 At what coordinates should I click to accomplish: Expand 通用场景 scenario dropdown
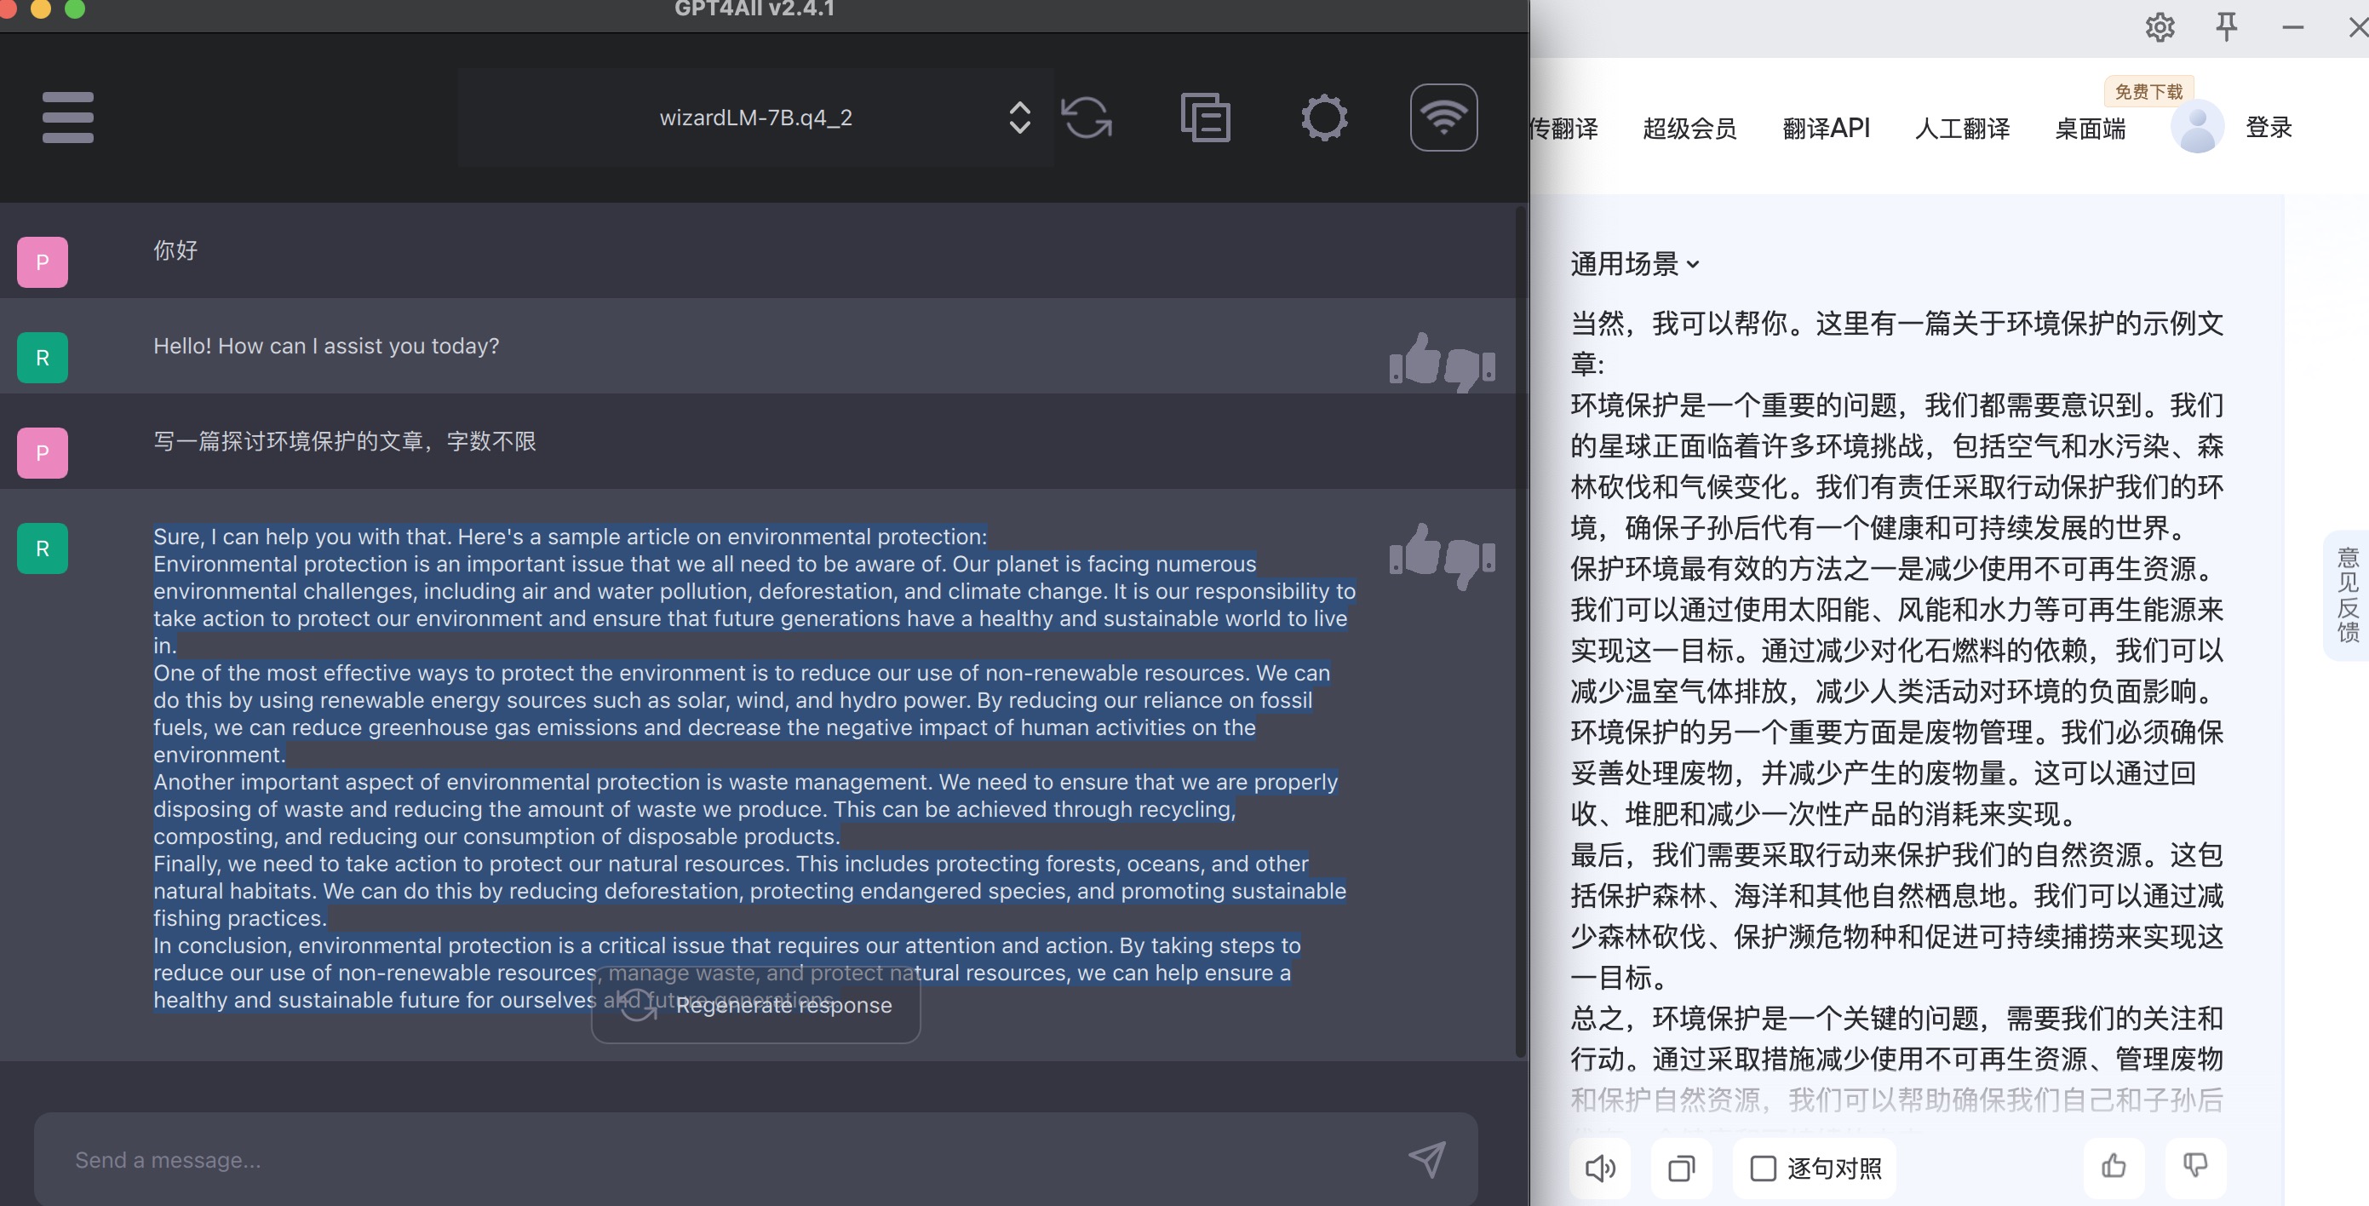point(1634,264)
